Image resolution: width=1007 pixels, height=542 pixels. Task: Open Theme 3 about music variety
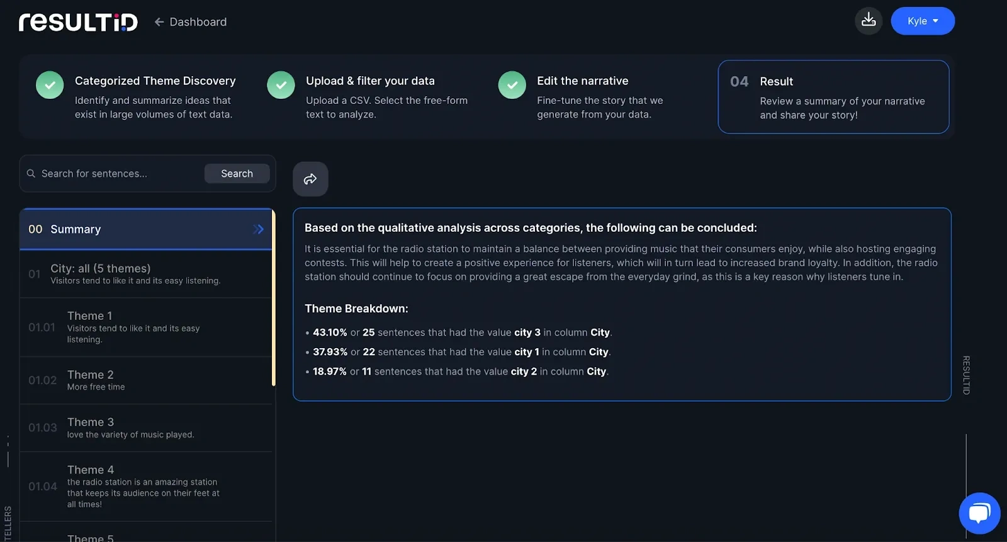click(x=145, y=427)
